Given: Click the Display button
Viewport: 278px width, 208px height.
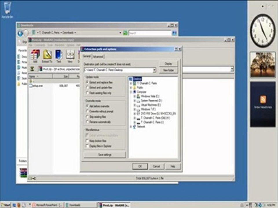Looking at the screenshot, I should [x=168, y=64].
